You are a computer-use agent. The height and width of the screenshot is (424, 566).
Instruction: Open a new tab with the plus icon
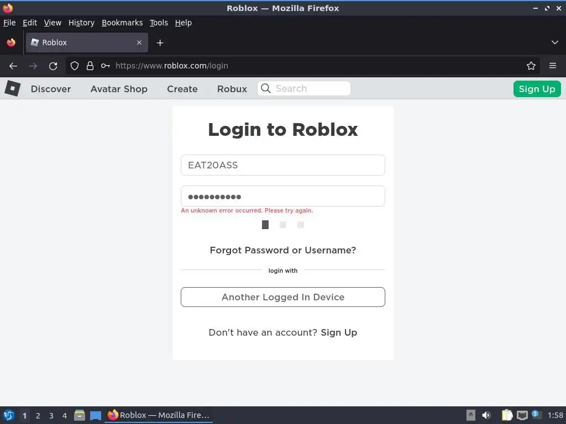pos(160,43)
